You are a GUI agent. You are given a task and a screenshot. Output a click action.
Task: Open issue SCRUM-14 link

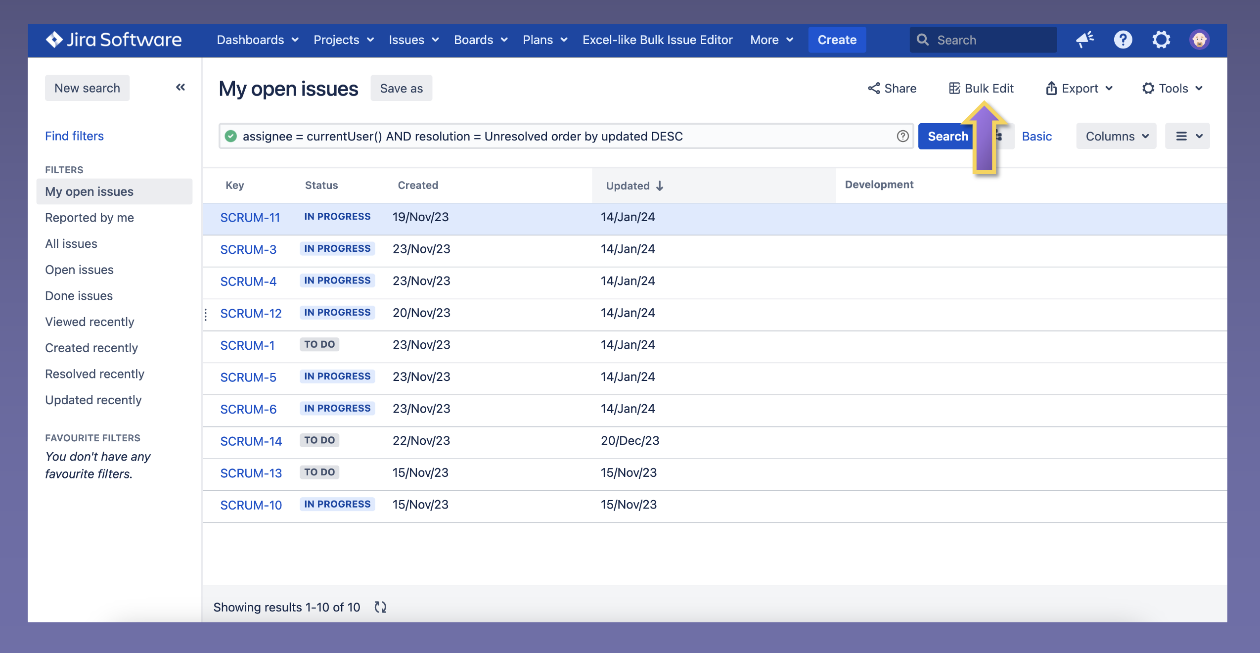(251, 441)
